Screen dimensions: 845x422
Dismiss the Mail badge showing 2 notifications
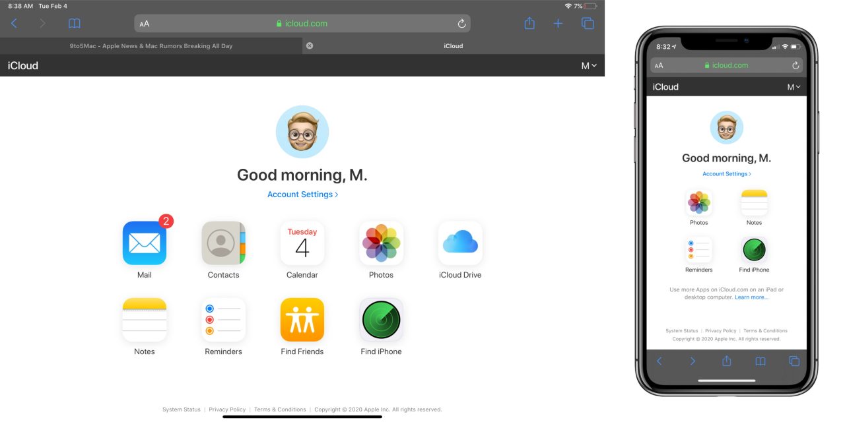tap(164, 222)
